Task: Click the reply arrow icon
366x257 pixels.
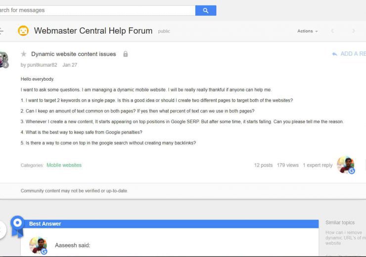Action: coord(334,54)
